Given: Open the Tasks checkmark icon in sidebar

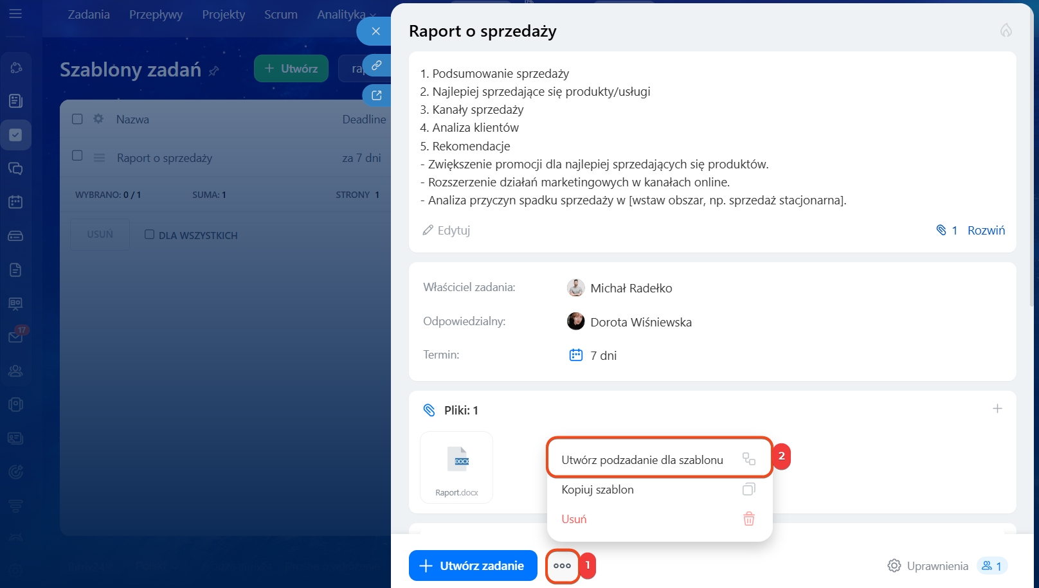Looking at the screenshot, I should (x=15, y=135).
